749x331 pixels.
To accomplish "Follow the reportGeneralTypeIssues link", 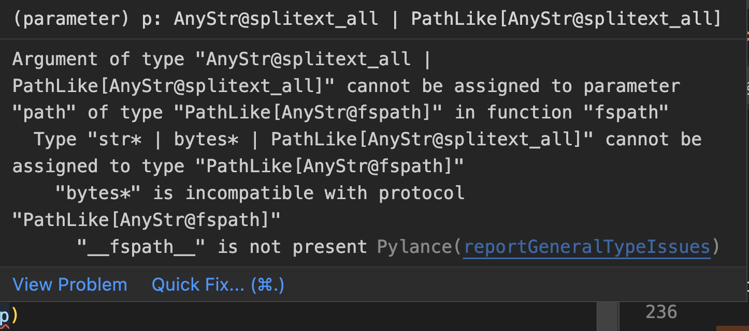I will click(x=587, y=247).
